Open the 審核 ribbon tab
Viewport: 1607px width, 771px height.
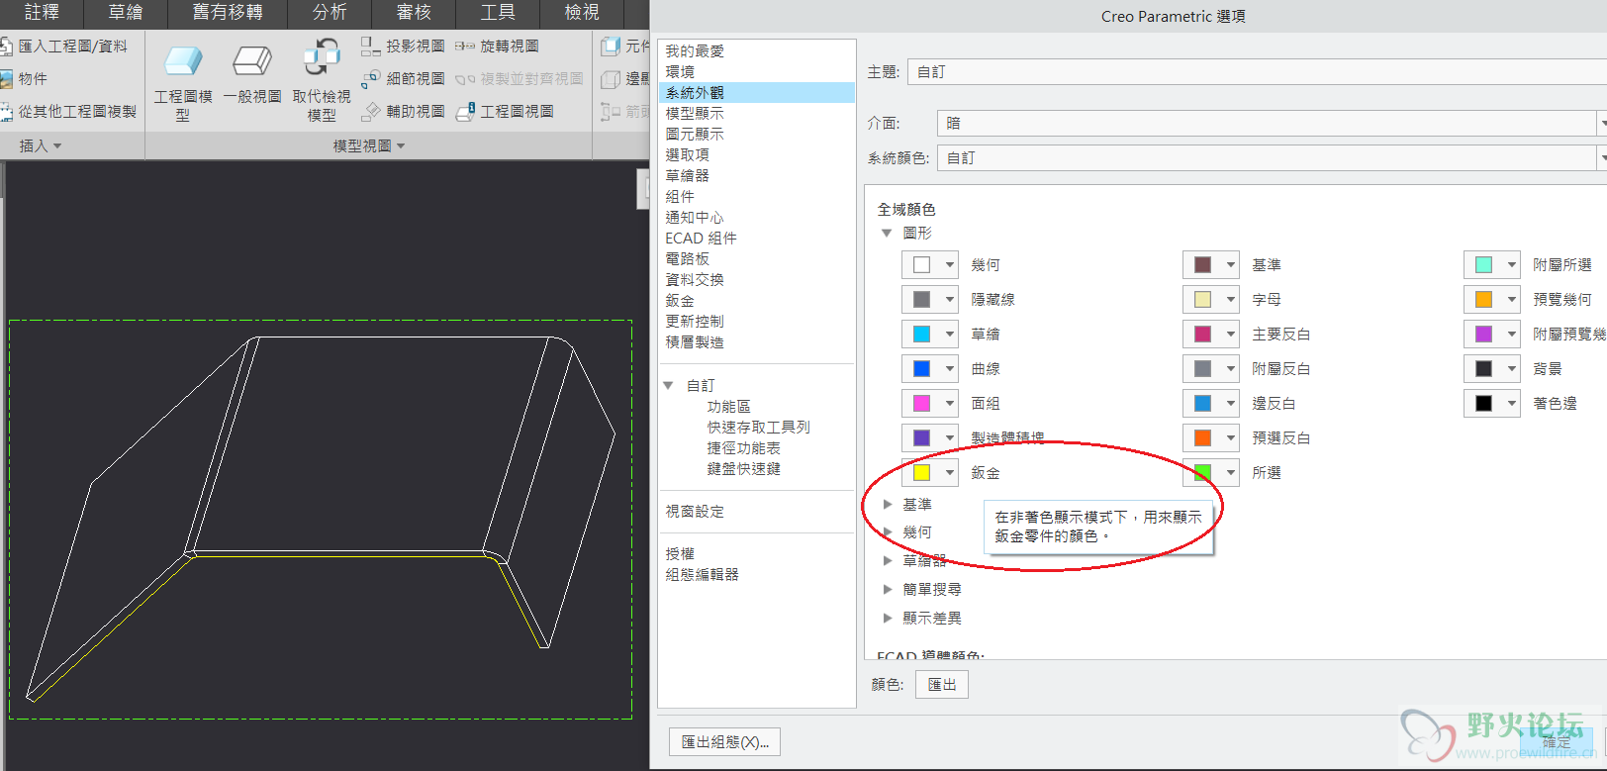[x=414, y=13]
